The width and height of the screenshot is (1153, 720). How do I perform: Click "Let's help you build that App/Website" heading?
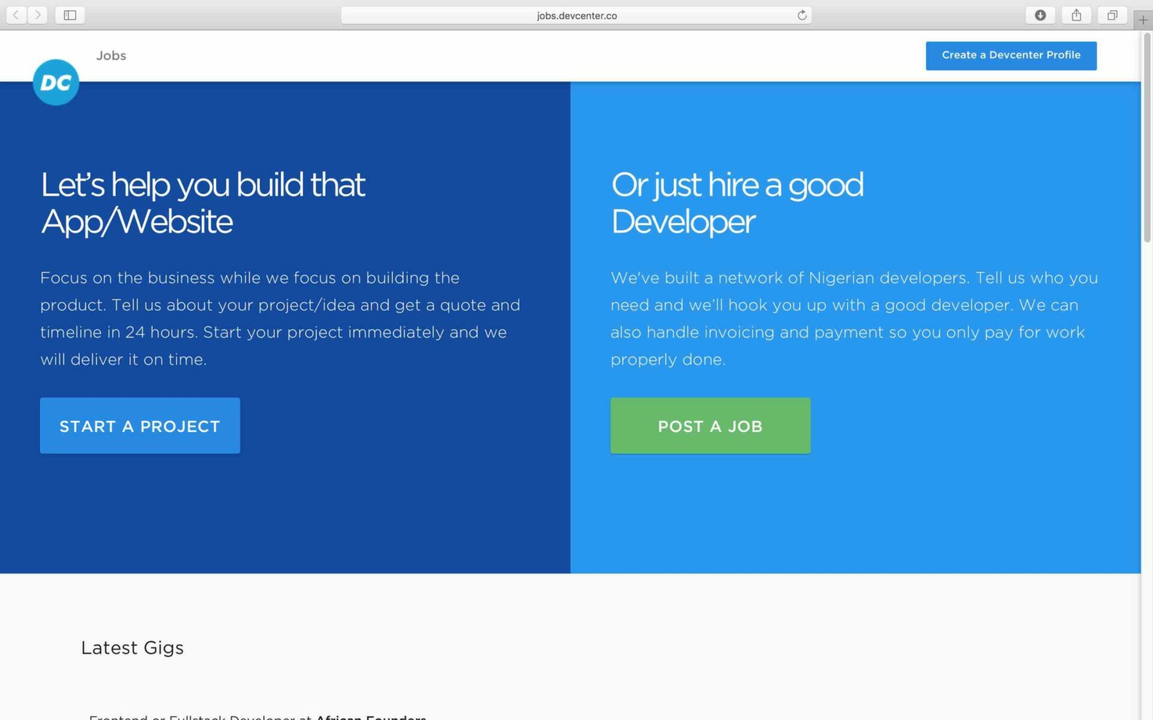tap(203, 203)
